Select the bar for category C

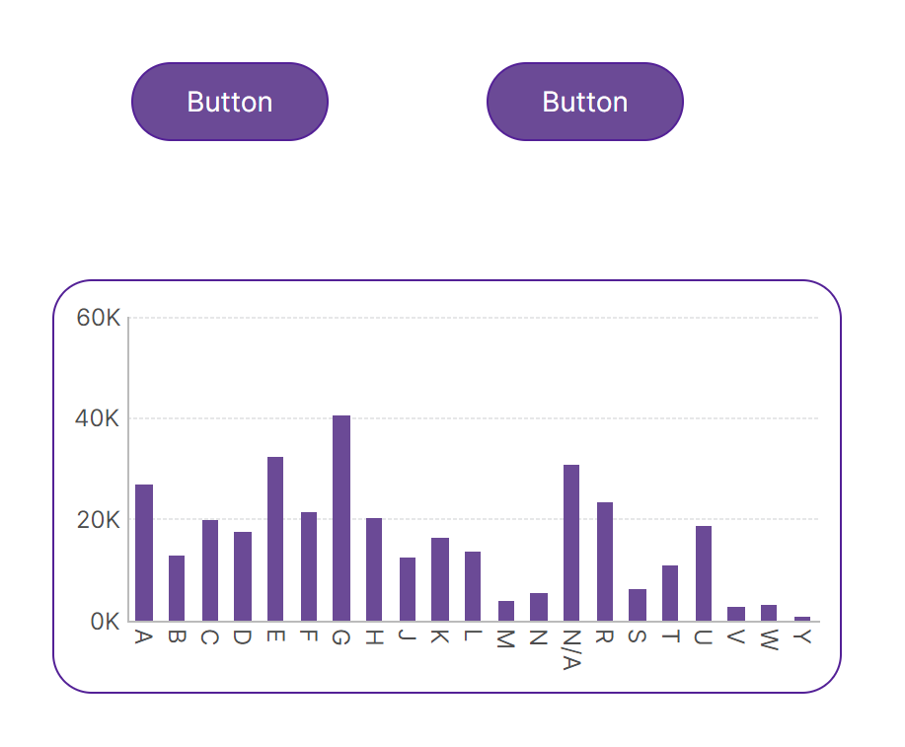coord(210,570)
